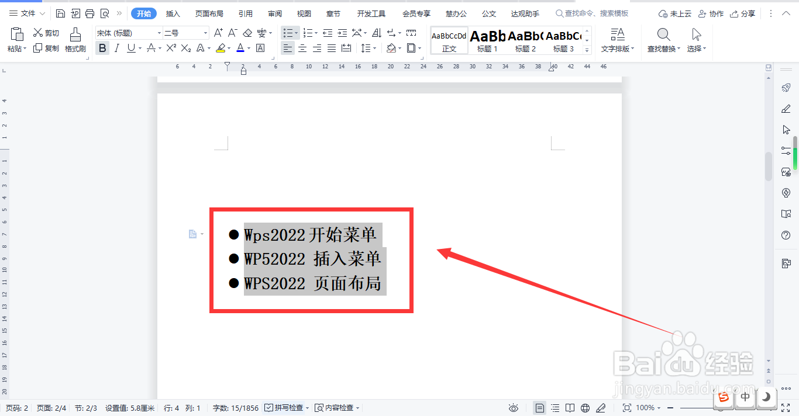Click the Save icon in quick access toolbar

pyautogui.click(x=61, y=13)
